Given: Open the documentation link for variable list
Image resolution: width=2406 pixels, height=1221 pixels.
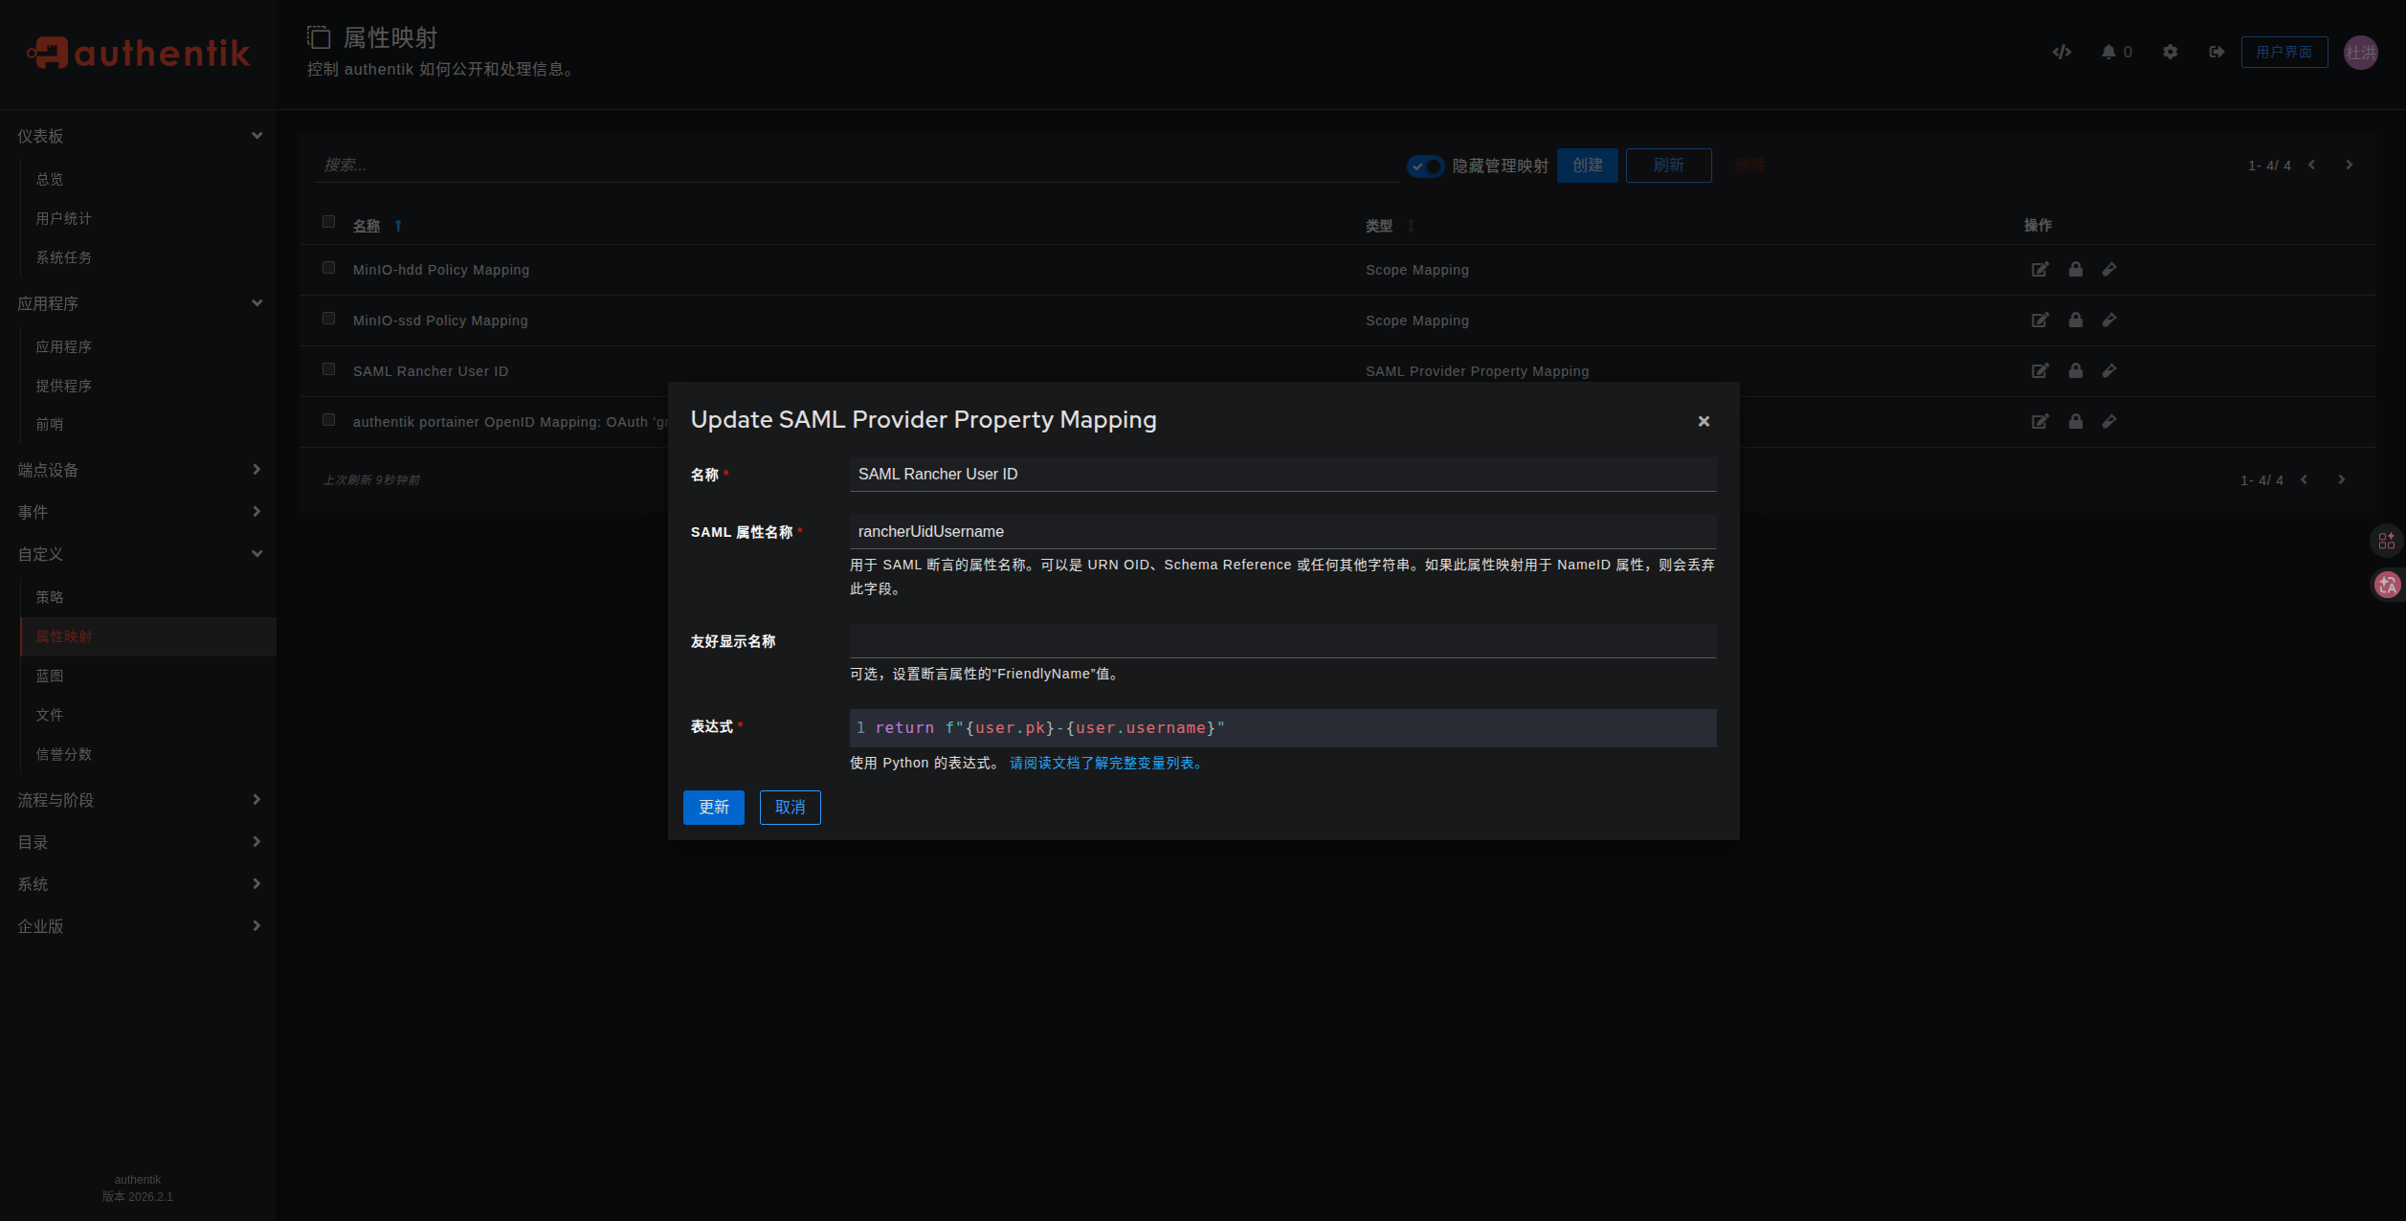Looking at the screenshot, I should (1105, 763).
